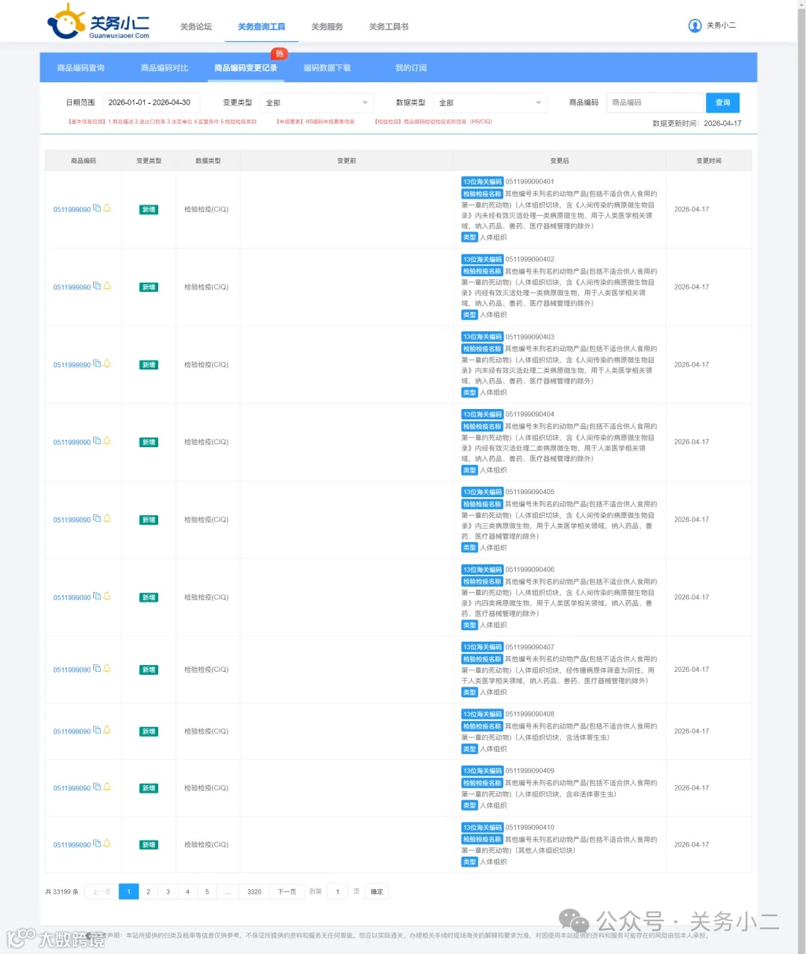The height and width of the screenshot is (954, 806).
Task: Copy product code in row 0511999090410
Action: coord(97,844)
